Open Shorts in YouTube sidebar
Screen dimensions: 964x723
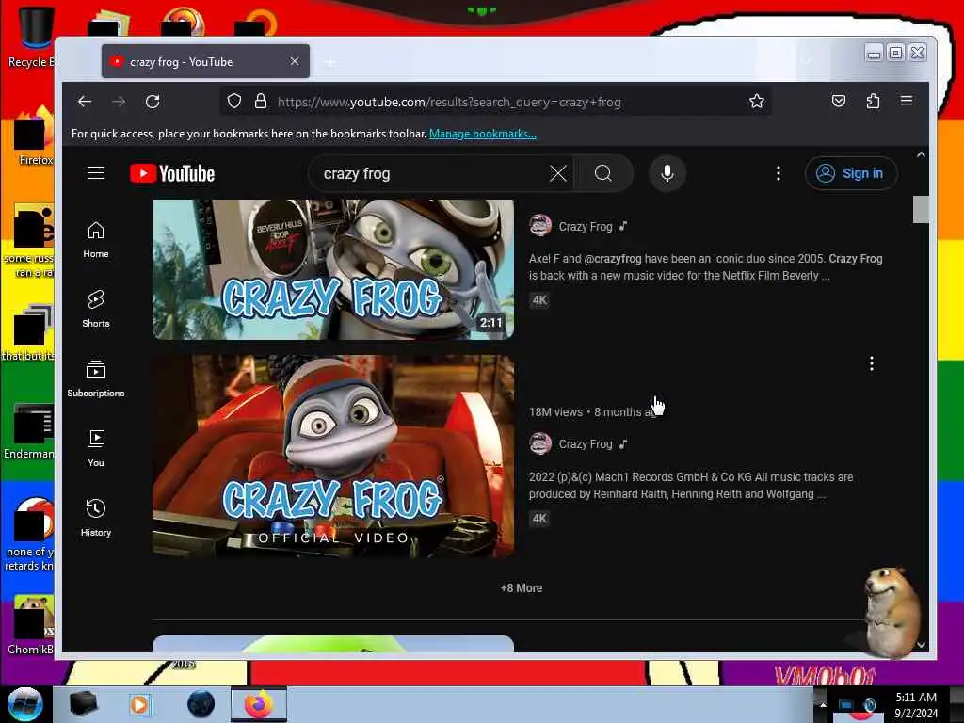96,309
